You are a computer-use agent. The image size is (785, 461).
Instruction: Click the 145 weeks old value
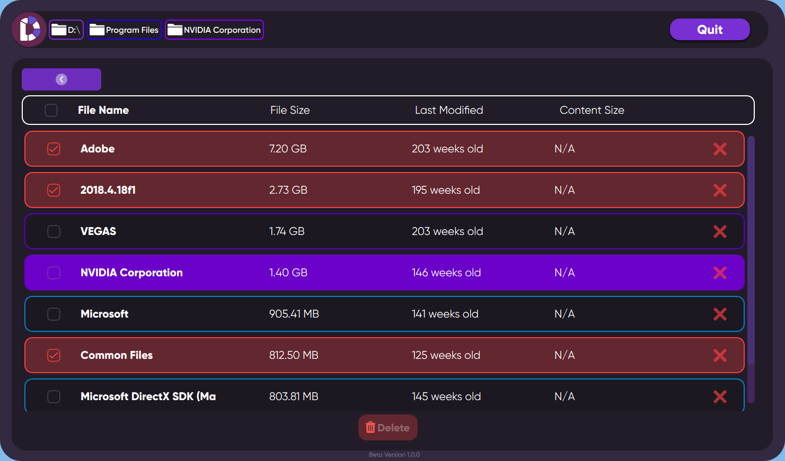pyautogui.click(x=446, y=396)
